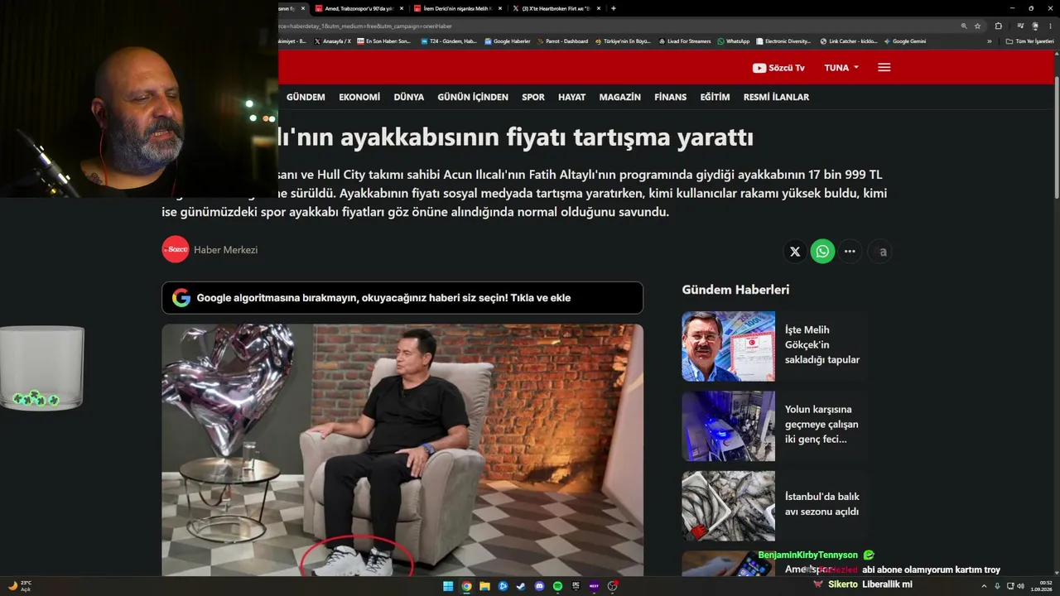Click the zoom magnifier icon in address bar

point(964,26)
